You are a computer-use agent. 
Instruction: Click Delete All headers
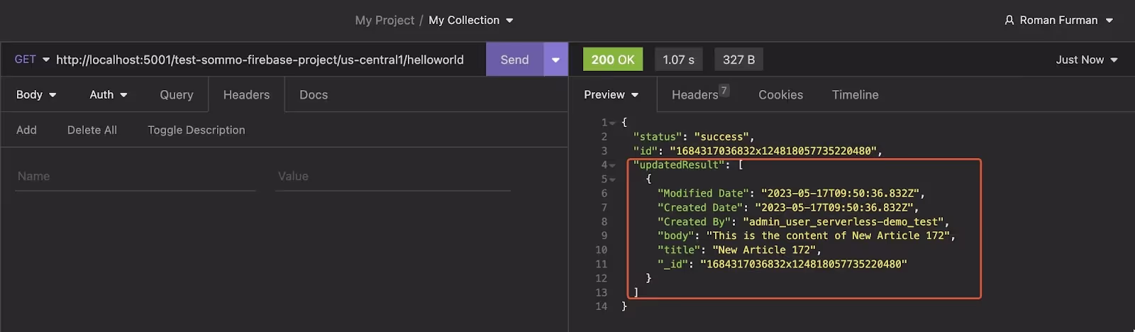point(92,130)
